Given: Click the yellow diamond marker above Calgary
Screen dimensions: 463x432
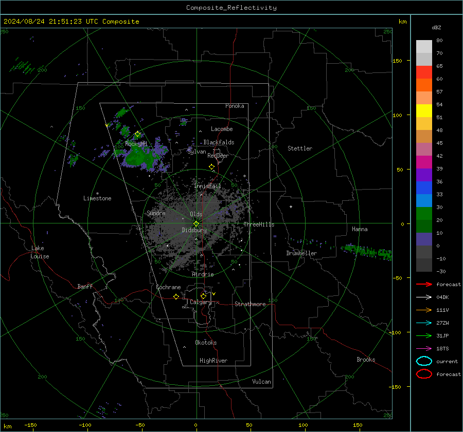Looking at the screenshot, I should point(203,296).
